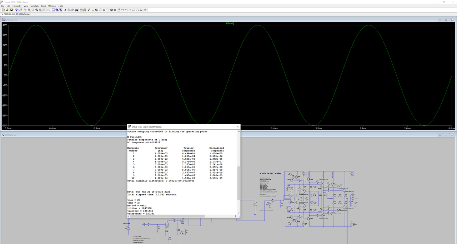Click the Zoom In magnifier icon

point(29,10)
